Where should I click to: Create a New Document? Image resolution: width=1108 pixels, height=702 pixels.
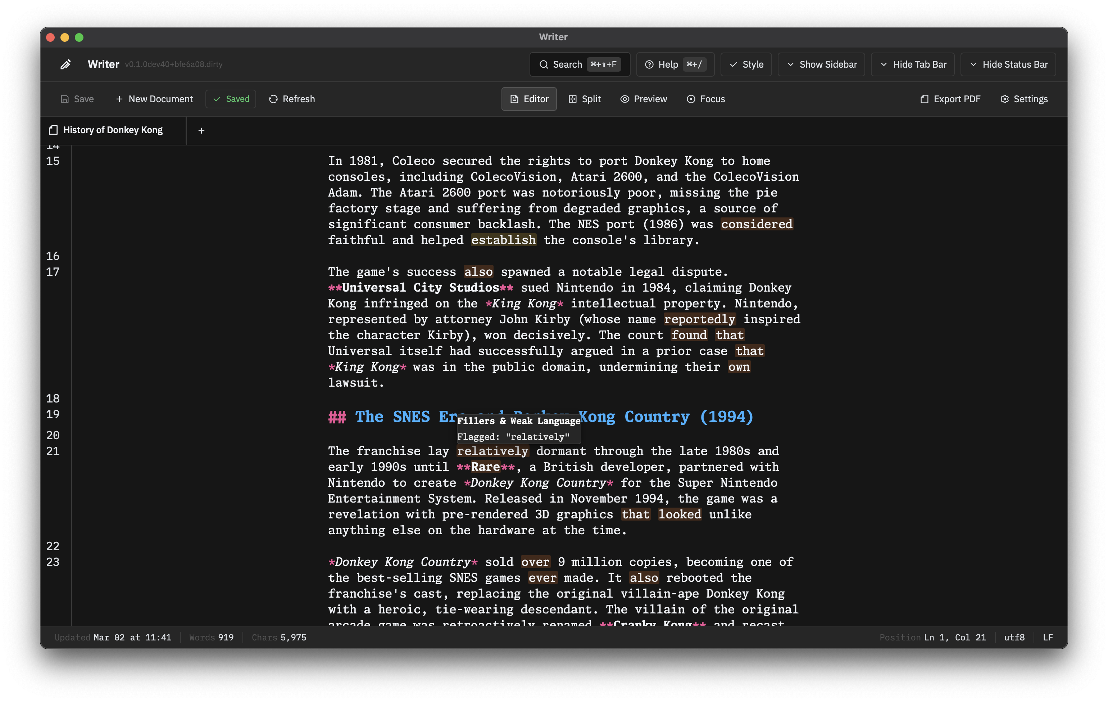tap(154, 99)
